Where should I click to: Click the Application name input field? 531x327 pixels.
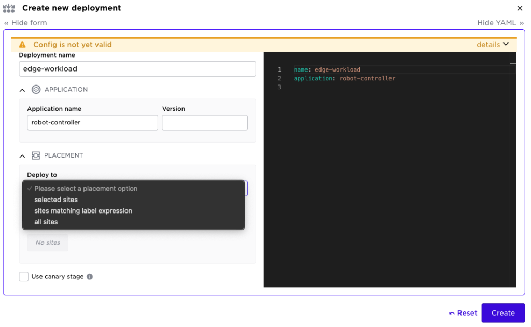pyautogui.click(x=92, y=122)
